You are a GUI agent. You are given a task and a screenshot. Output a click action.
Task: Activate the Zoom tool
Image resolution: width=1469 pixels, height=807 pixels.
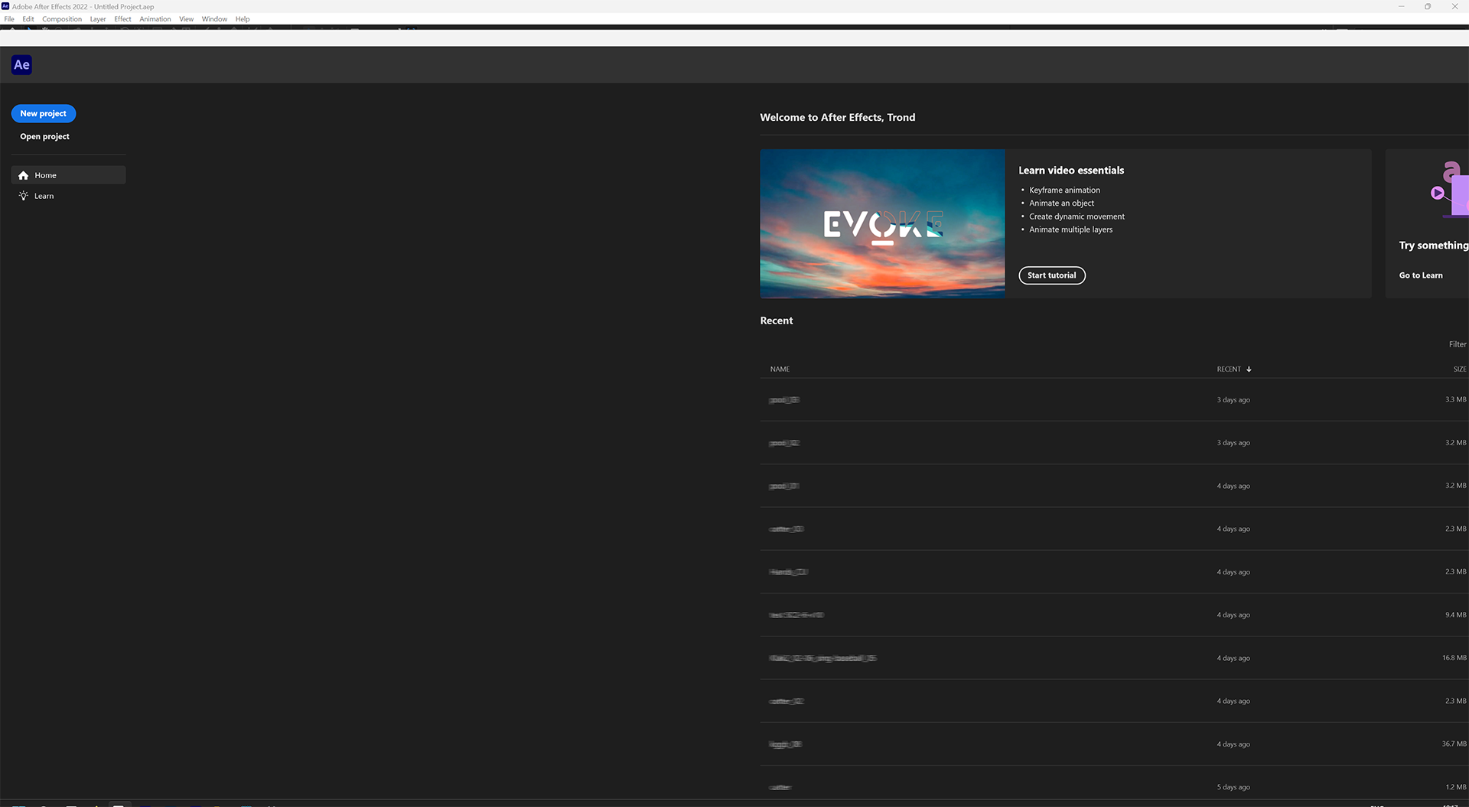(60, 29)
